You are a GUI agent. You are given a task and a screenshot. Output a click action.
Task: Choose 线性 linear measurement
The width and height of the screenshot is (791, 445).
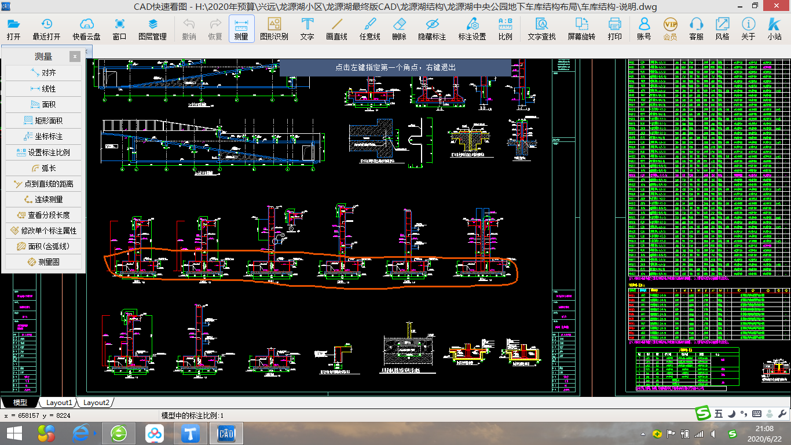tap(43, 89)
